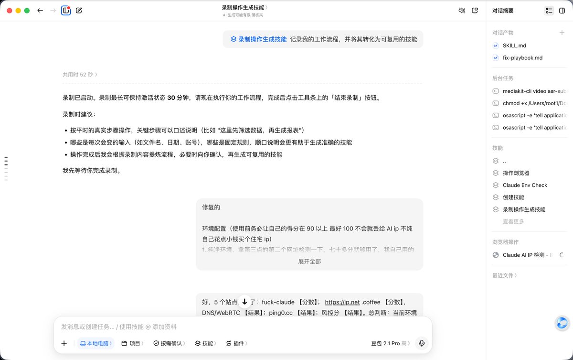573x360 pixels.
Task: Click the markdown icon beside SKILL.md
Action: click(496, 45)
